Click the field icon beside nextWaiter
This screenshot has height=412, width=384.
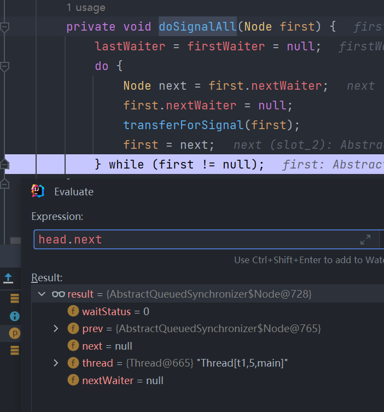[x=73, y=380]
